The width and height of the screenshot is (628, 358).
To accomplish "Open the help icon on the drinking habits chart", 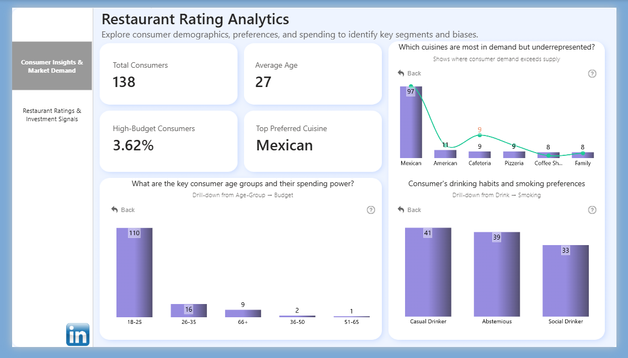I will coord(592,210).
